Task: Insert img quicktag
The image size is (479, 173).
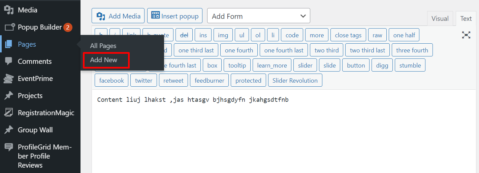Action: (223, 35)
